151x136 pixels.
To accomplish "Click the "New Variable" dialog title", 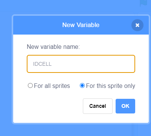I will pyautogui.click(x=81, y=25).
